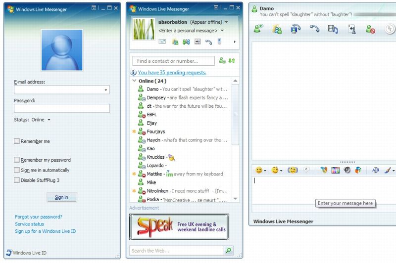Click the contact list scrollbar thumb
396x263 pixels.
point(235,115)
